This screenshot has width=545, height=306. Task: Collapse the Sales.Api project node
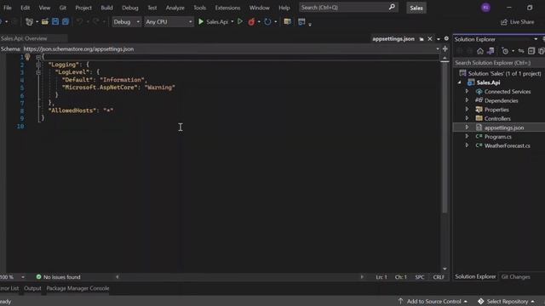point(460,82)
